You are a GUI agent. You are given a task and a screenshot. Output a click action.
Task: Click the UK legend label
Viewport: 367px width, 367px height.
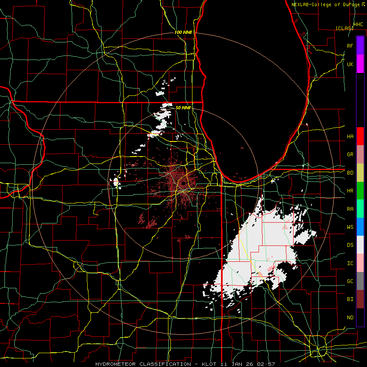coord(350,64)
